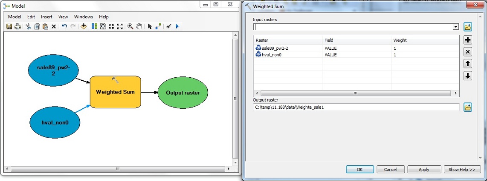Select the Zoom In tool

click(x=130, y=26)
